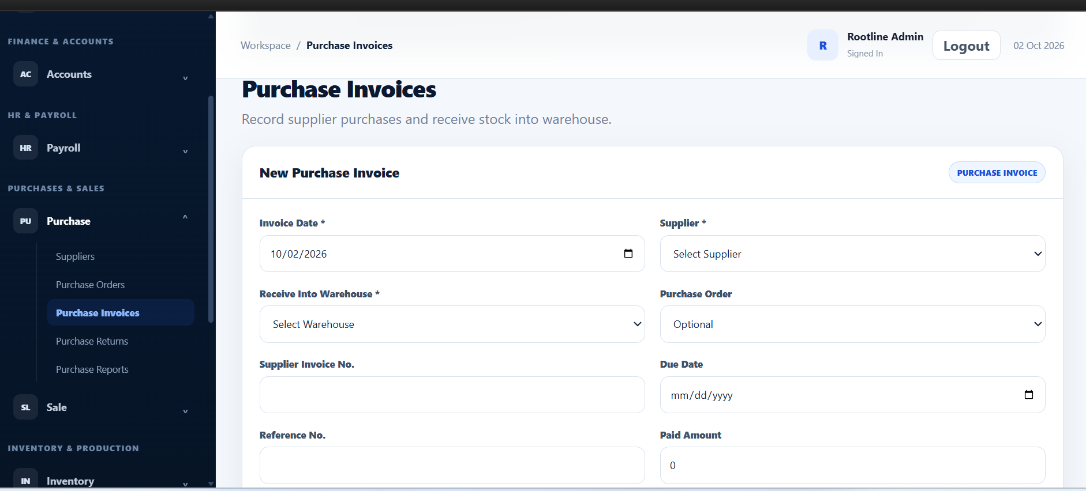Open the Select Supplier dropdown
This screenshot has height=491, width=1086.
[852, 254]
